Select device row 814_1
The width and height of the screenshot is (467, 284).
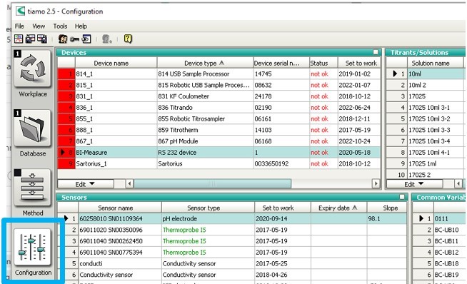(219, 73)
